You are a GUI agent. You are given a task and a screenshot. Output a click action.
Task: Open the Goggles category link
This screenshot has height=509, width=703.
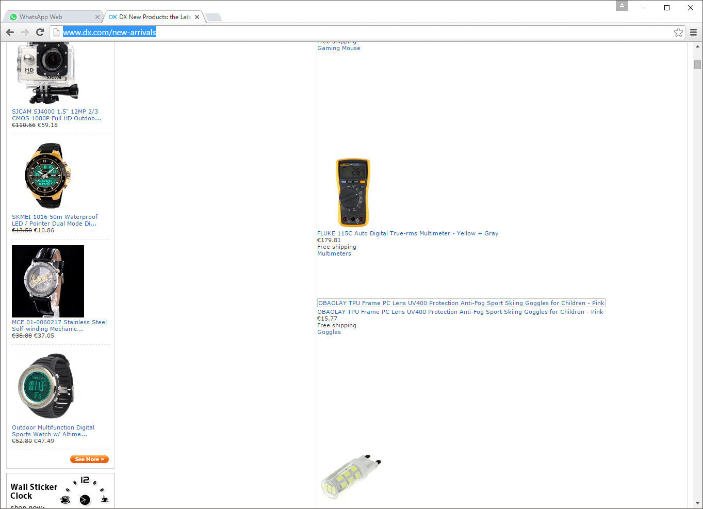pyautogui.click(x=329, y=332)
